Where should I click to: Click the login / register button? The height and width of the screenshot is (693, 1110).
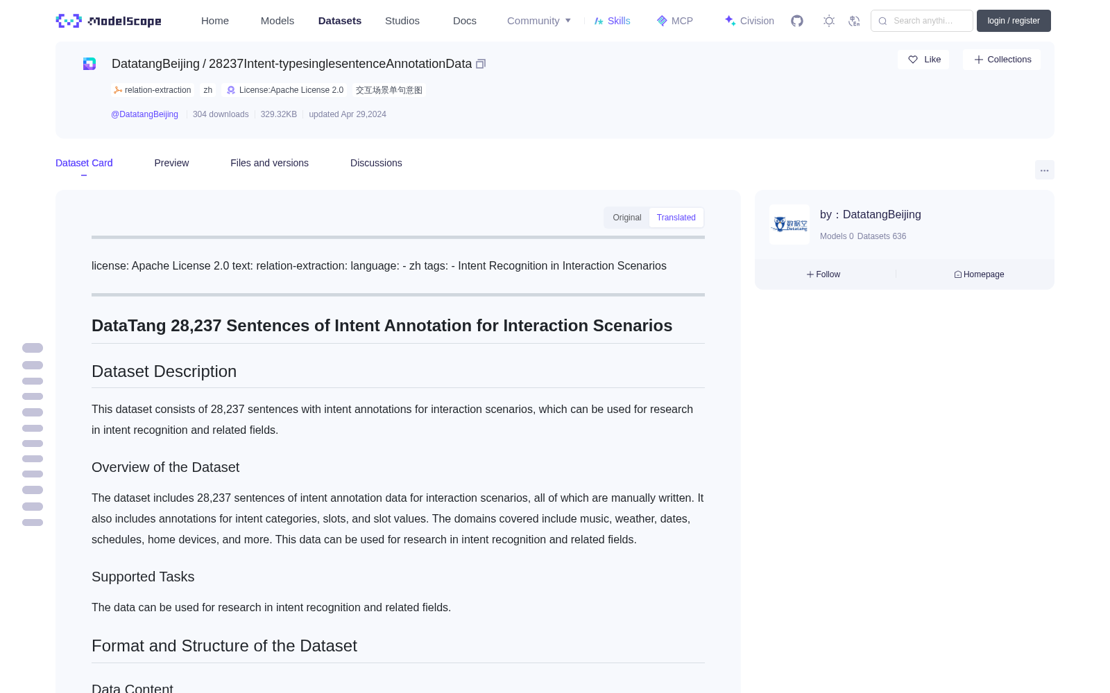(1014, 21)
